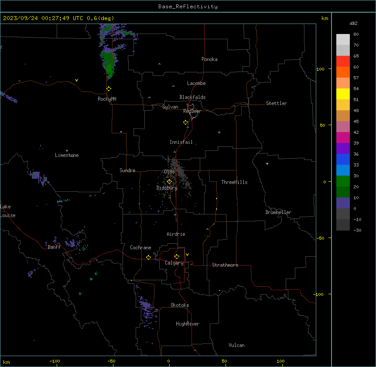Click the Sylvan label
This screenshot has height=367, width=376.
[170, 107]
